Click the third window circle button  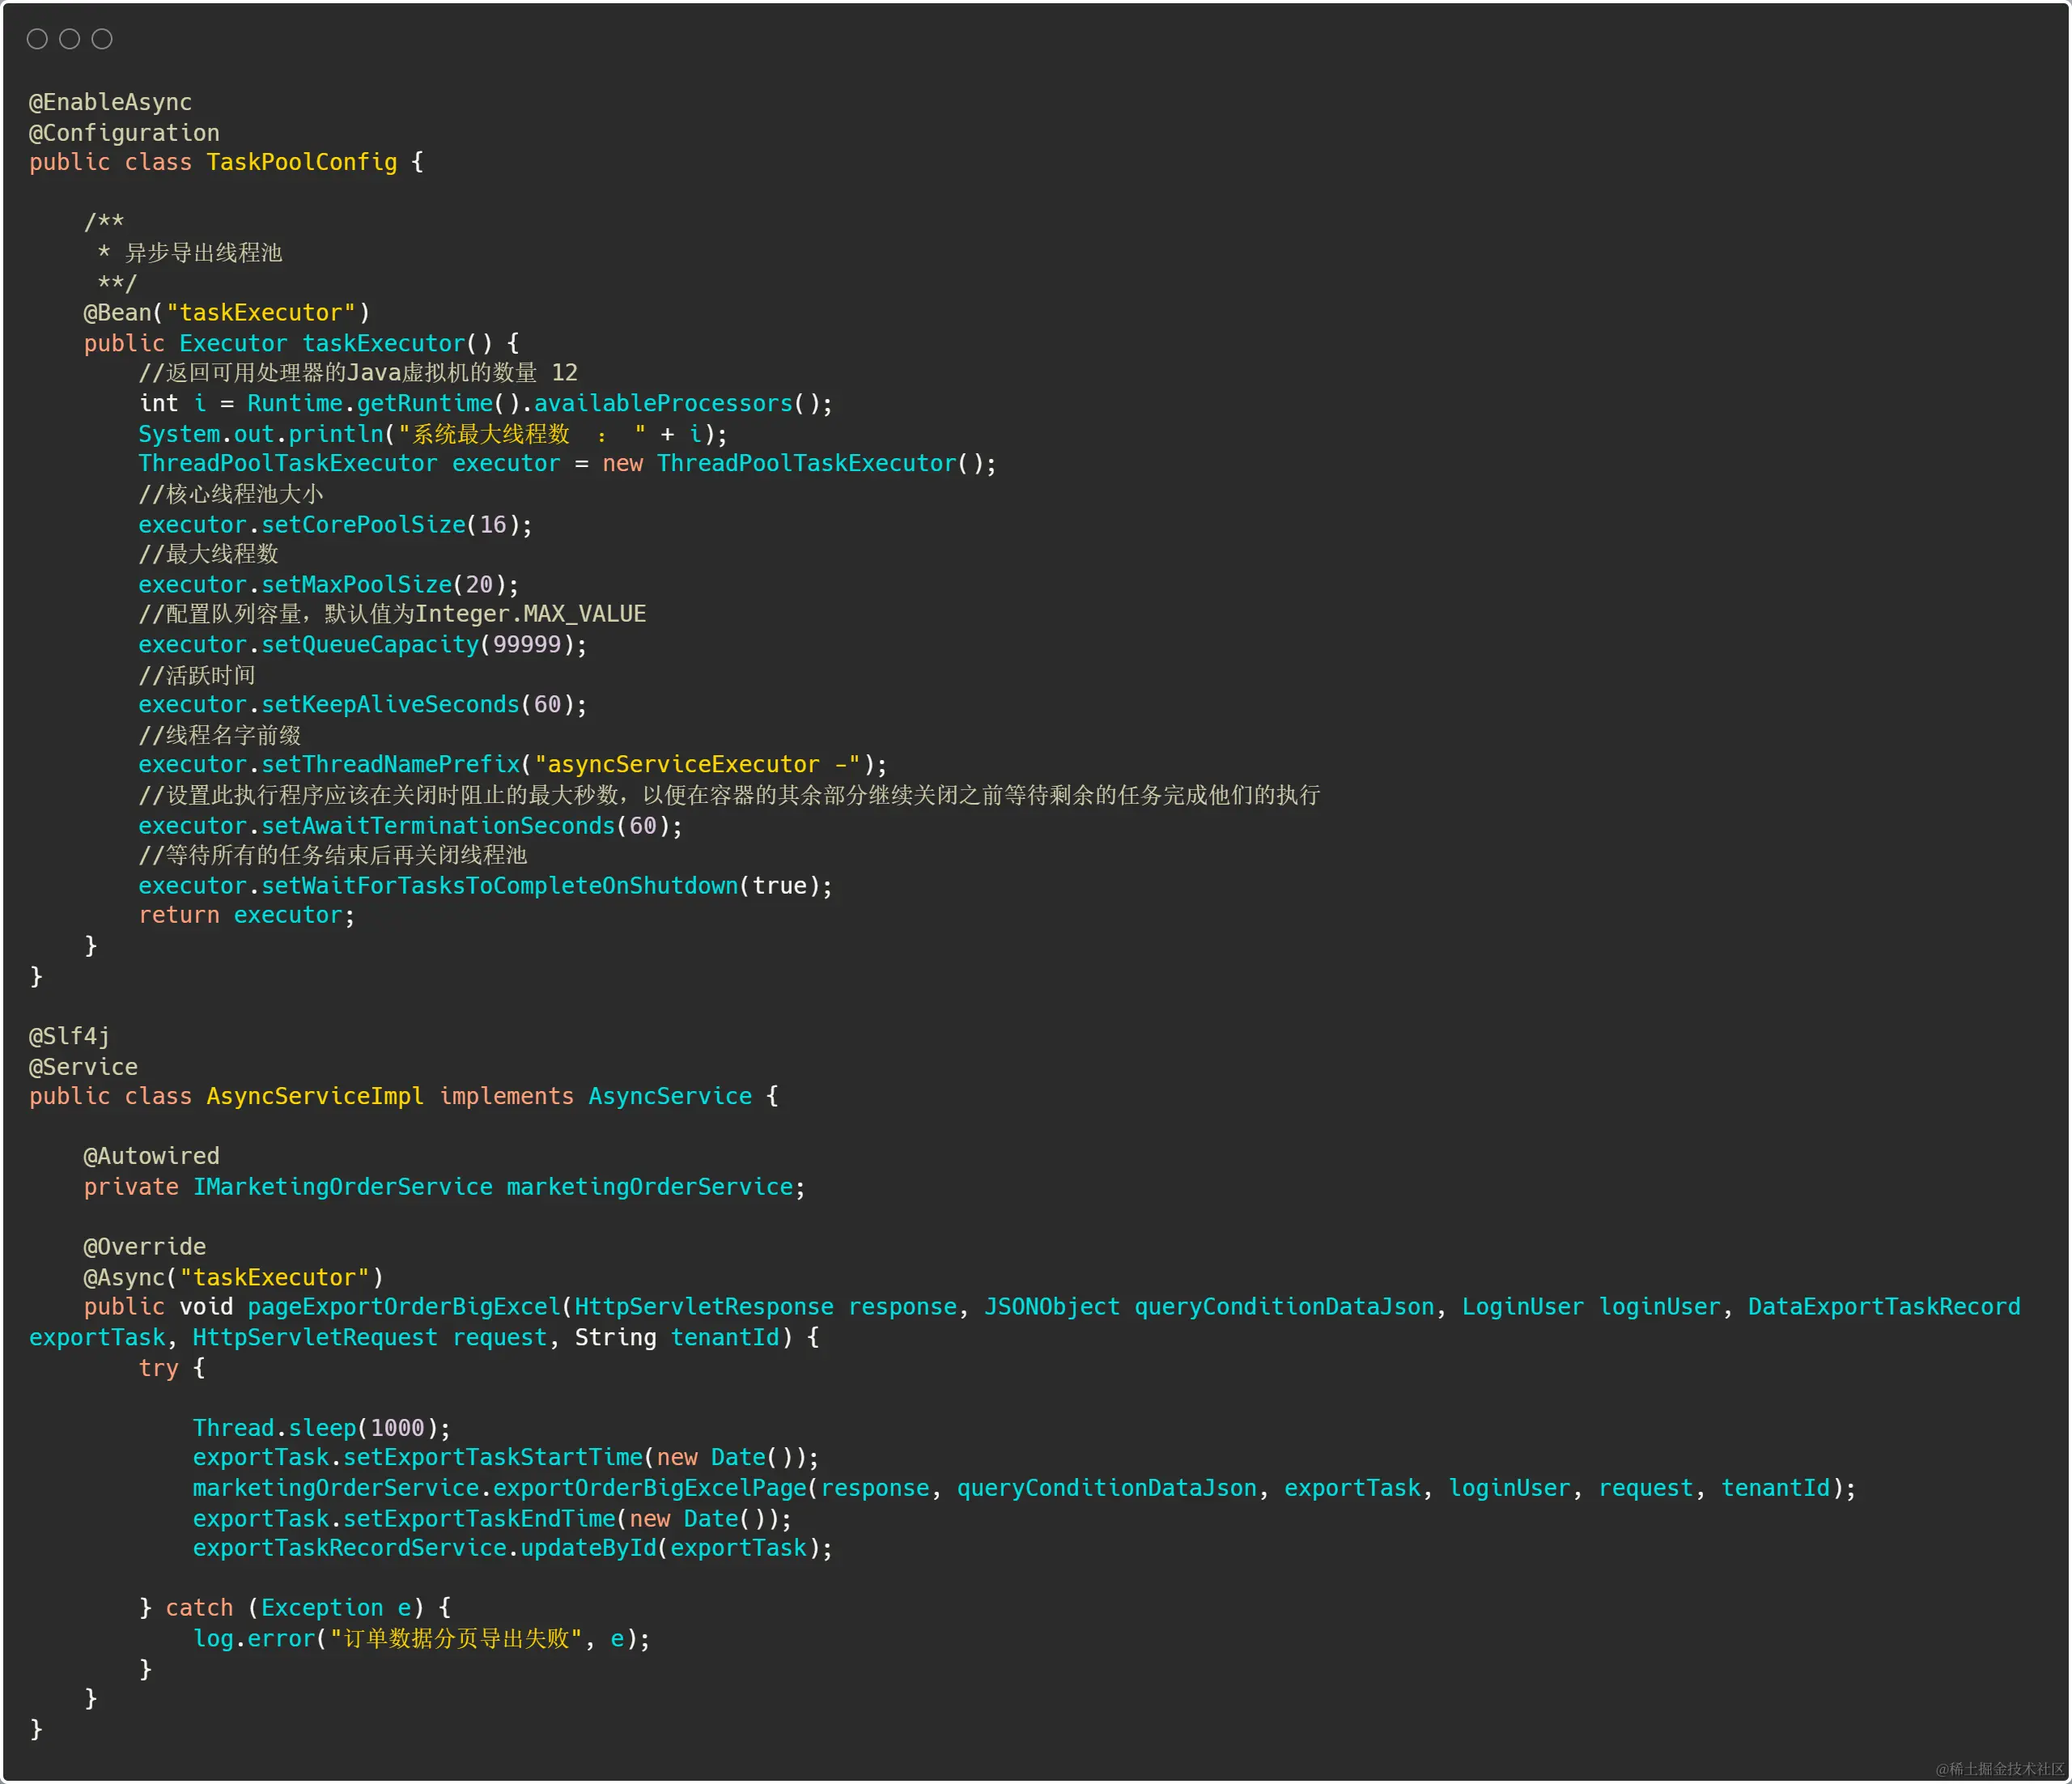pyautogui.click(x=102, y=39)
